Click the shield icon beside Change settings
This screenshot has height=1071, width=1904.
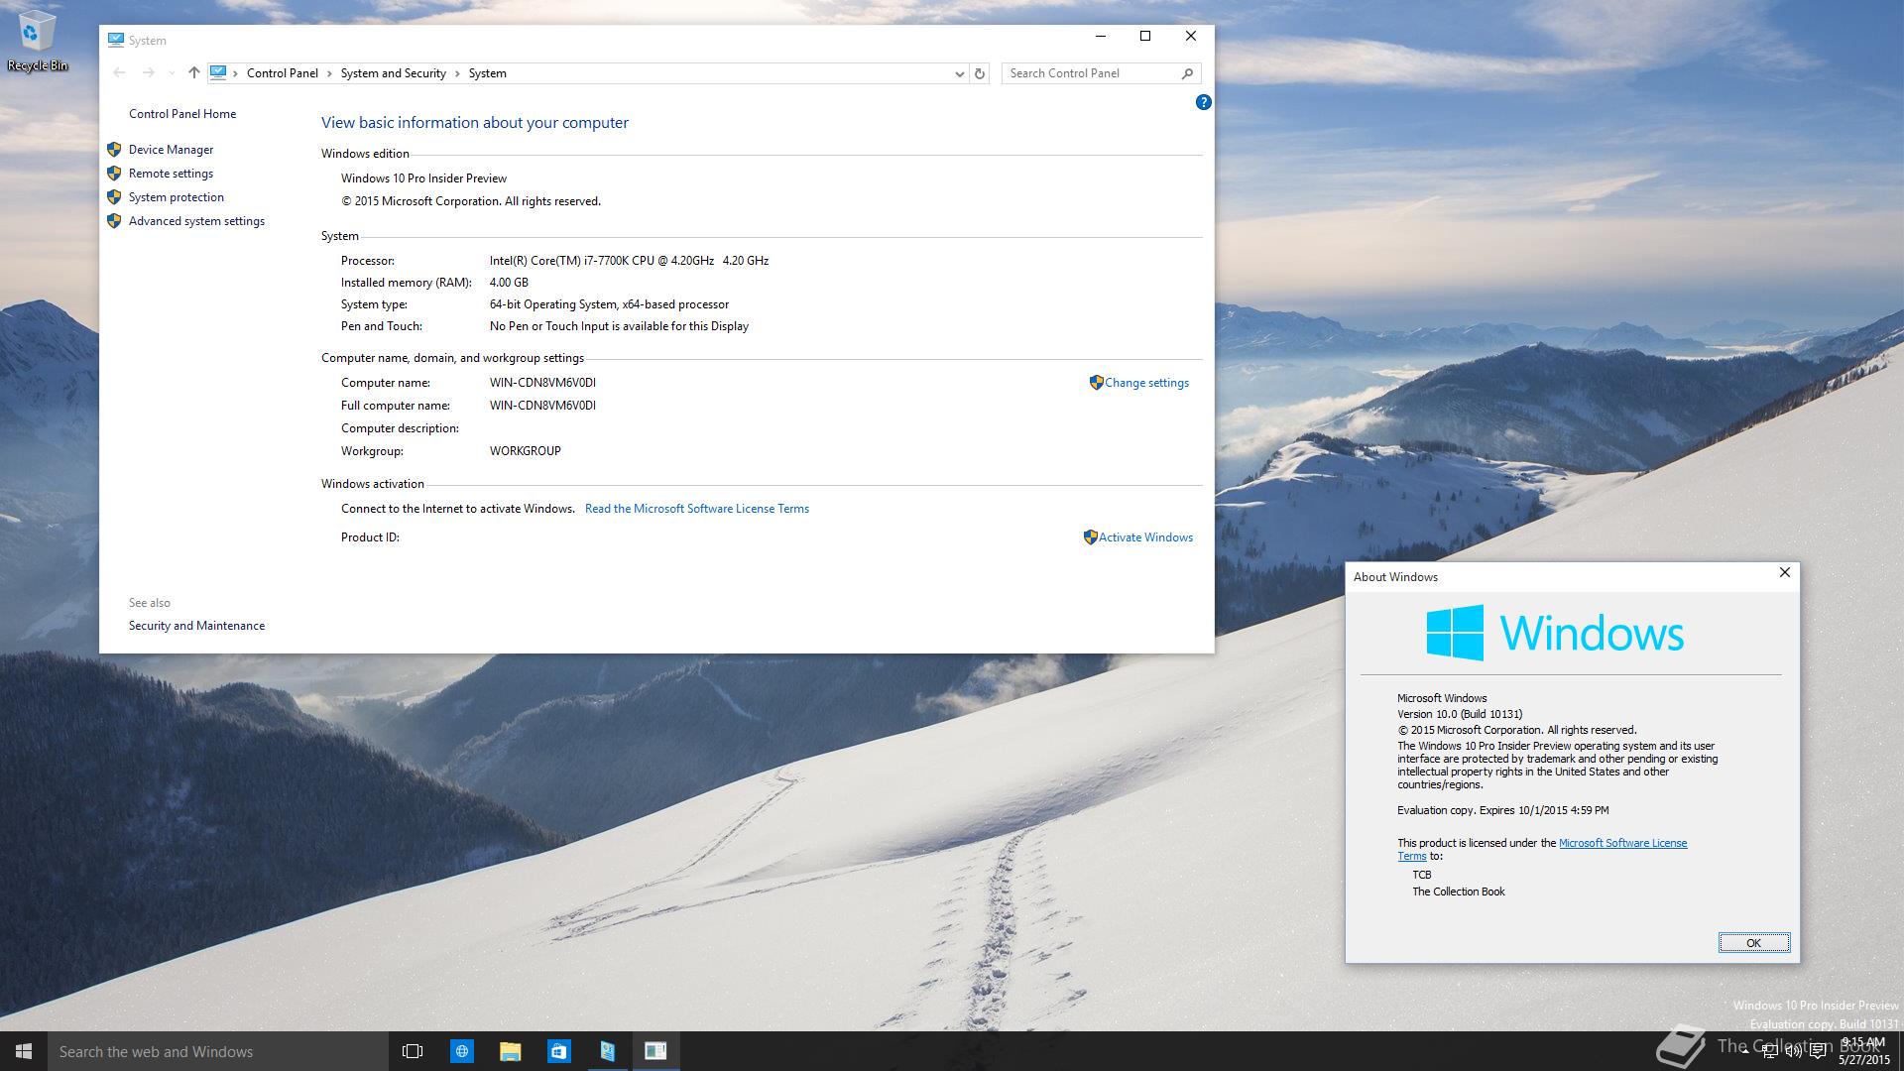(1096, 383)
